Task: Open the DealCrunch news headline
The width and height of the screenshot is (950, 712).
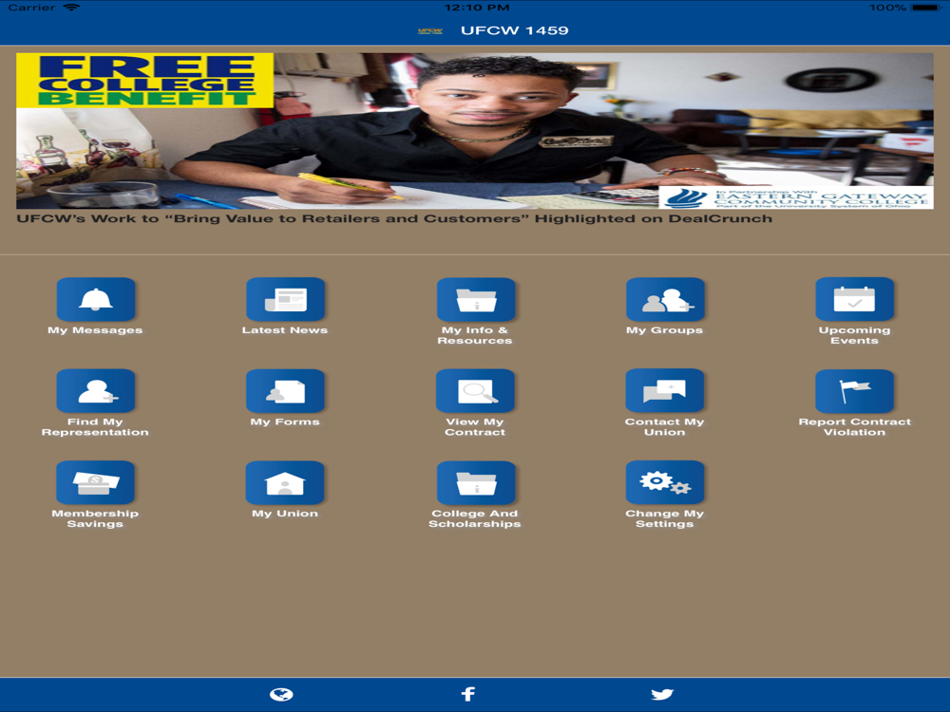Action: (394, 218)
